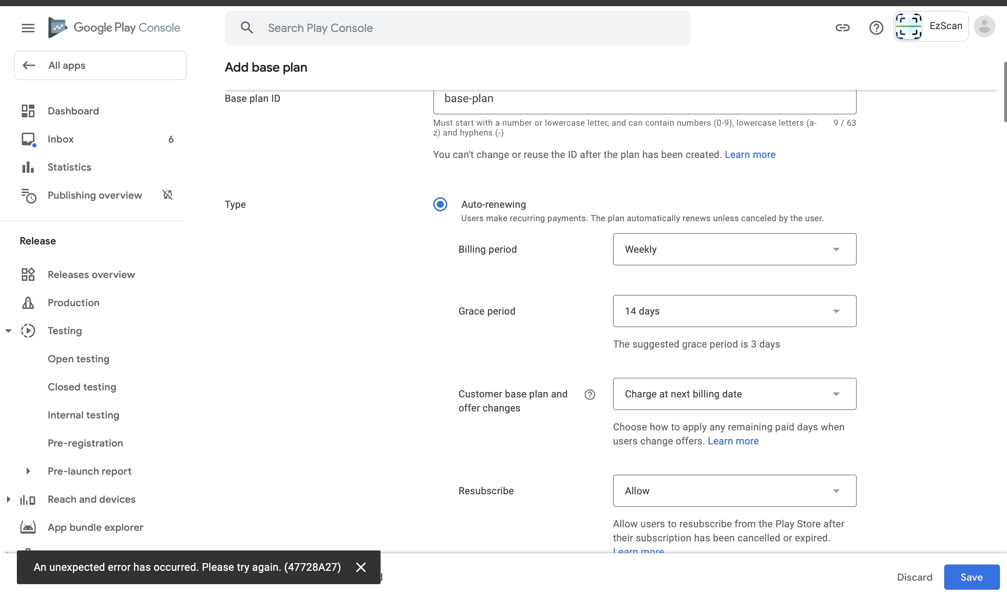The width and height of the screenshot is (1007, 601).
Task: Click the Release section heading
Action: [x=38, y=241]
